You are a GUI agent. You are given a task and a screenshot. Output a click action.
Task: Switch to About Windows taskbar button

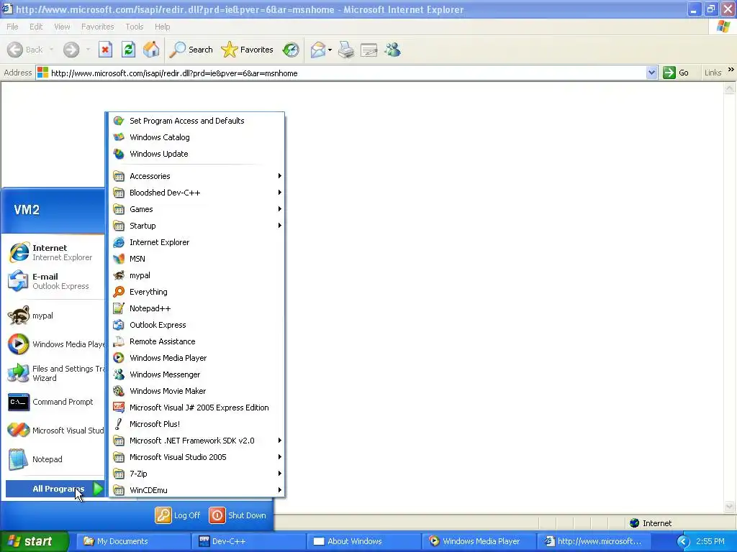(x=363, y=541)
